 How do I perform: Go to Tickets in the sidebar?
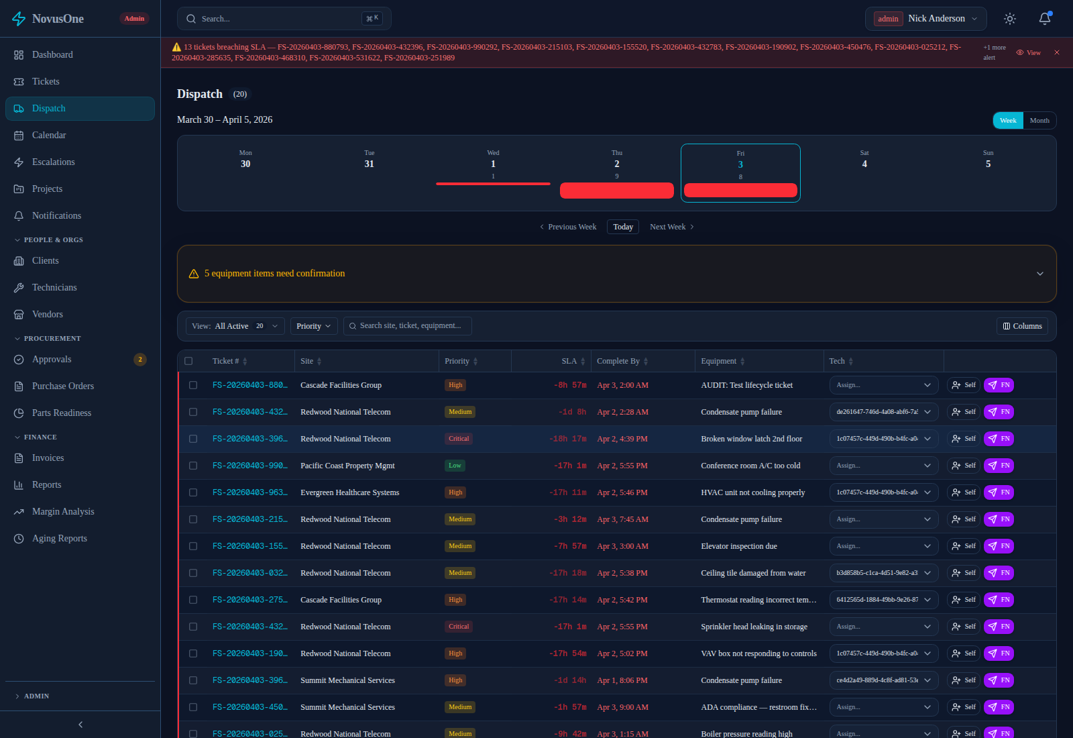click(80, 82)
